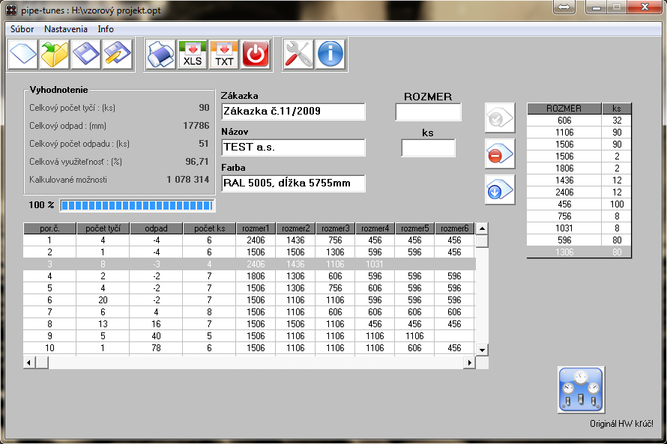Click the Save As floppy with pencil icon
Viewport: 667px width, 444px height.
tap(118, 55)
